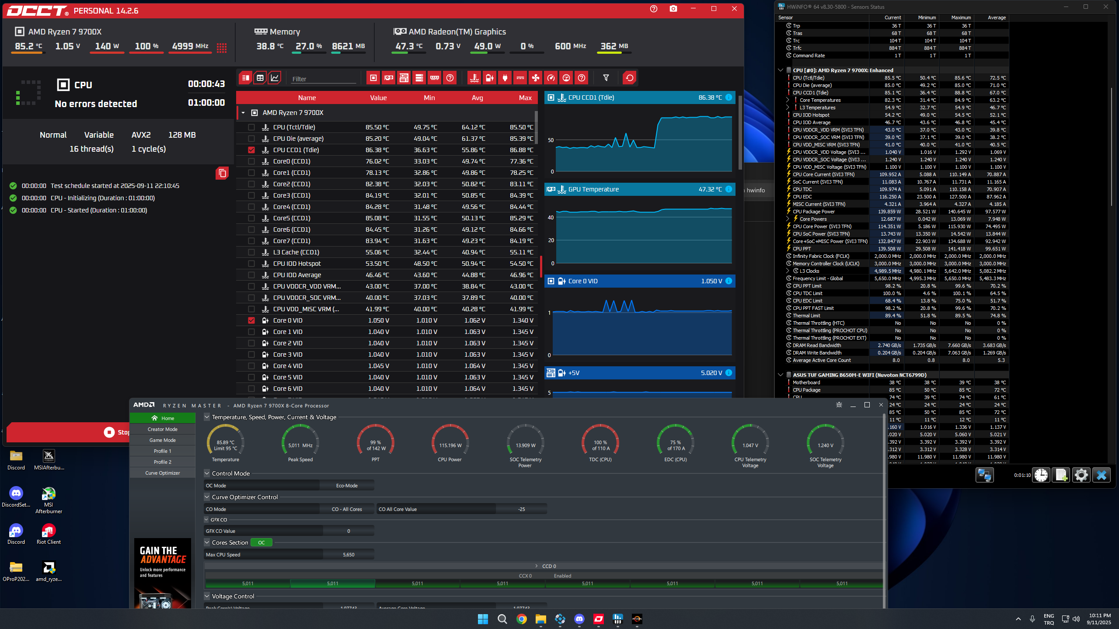Open File Explorer from the taskbar
Image resolution: width=1119 pixels, height=629 pixels.
[541, 619]
